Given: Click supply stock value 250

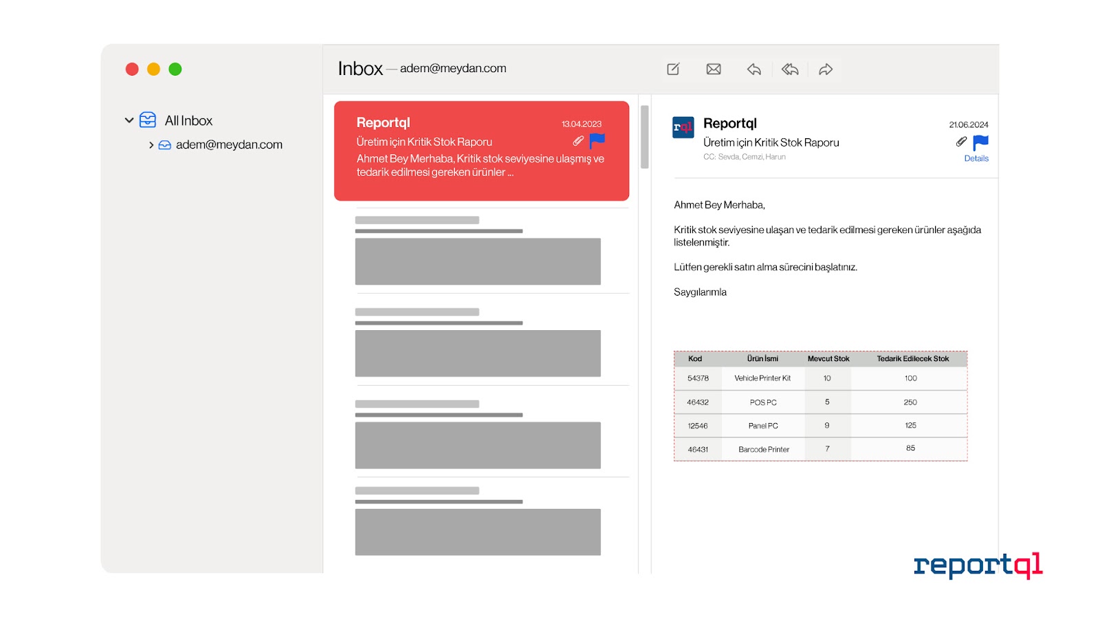Looking at the screenshot, I should (x=910, y=402).
